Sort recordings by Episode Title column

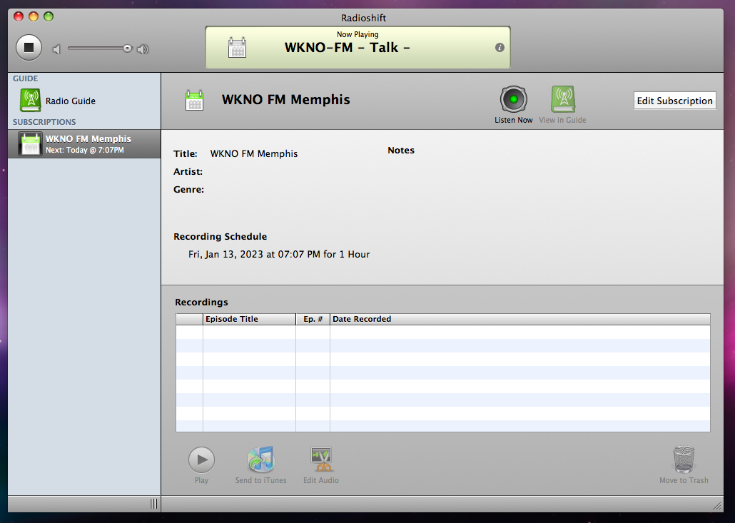tap(249, 319)
